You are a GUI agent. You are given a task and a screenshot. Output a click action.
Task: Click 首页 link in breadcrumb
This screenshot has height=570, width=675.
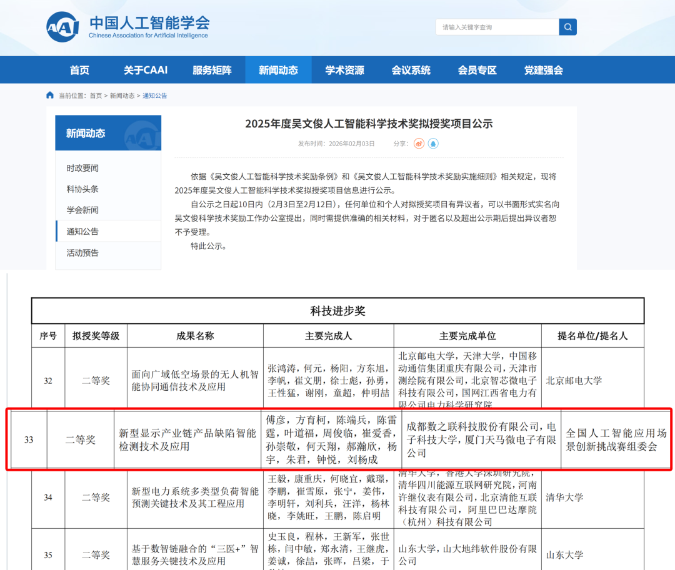pyautogui.click(x=96, y=96)
